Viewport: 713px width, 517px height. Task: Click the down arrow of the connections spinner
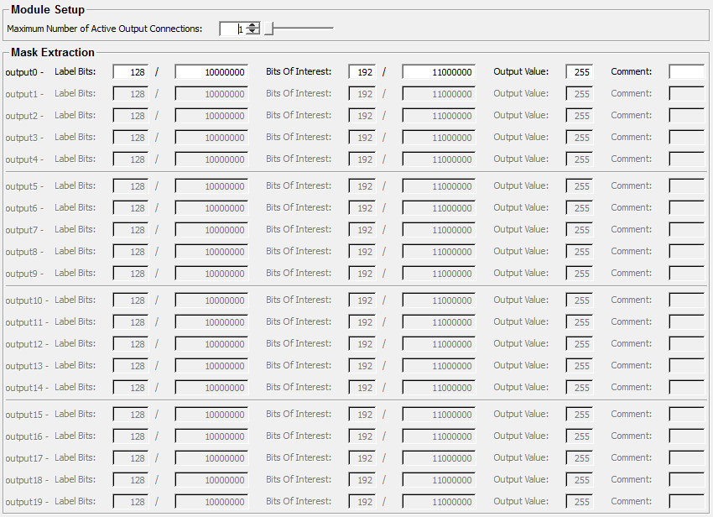tap(252, 32)
